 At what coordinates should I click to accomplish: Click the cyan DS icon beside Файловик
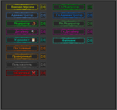tap(90, 40)
